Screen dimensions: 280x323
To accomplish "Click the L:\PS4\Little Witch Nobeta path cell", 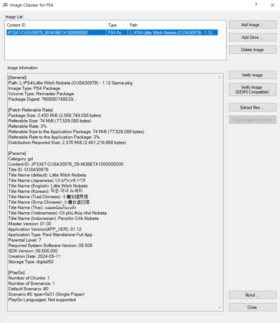I will pos(172,33).
